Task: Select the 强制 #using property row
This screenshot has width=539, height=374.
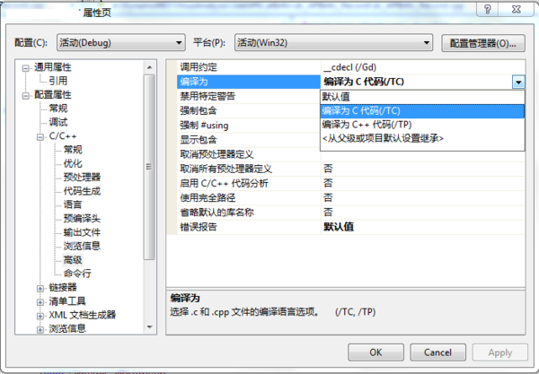Action: 249,126
